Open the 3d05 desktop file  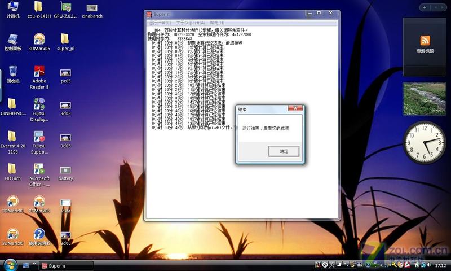point(65,141)
